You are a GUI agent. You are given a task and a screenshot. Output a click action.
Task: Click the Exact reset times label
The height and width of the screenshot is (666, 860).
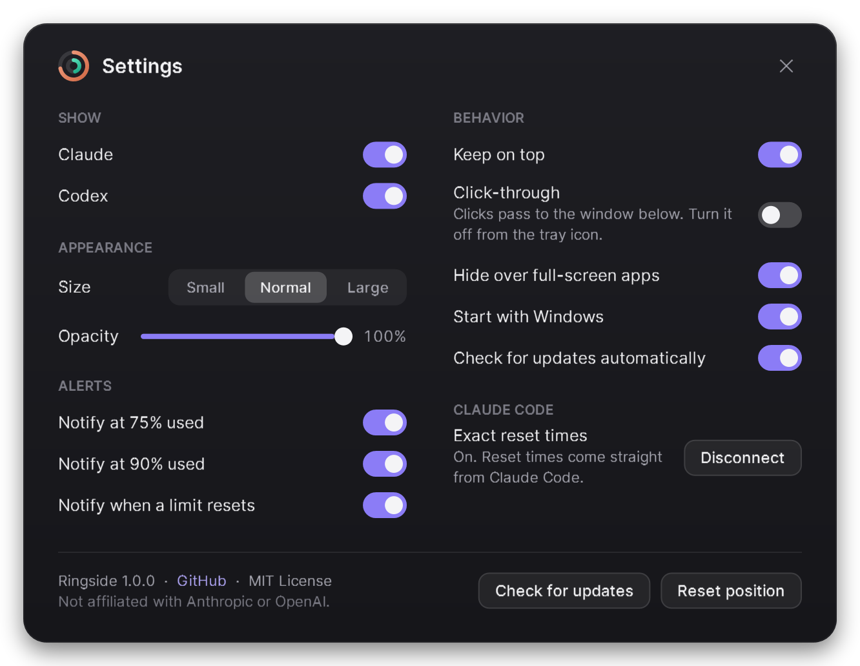(x=520, y=436)
